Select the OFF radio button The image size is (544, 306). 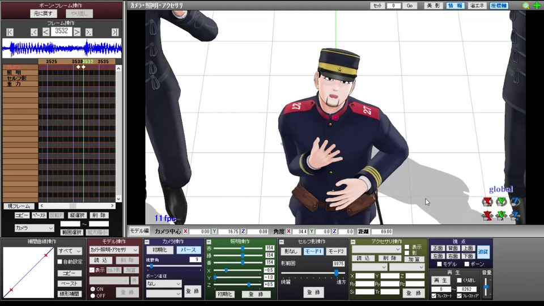pos(92,296)
